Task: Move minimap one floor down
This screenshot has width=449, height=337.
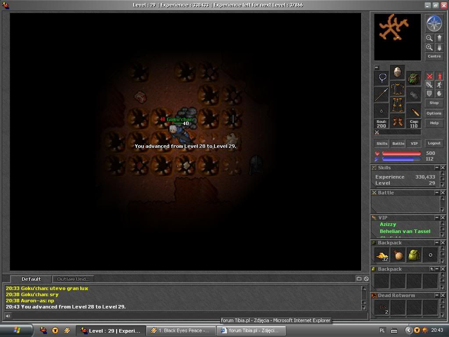Action: click(439, 47)
